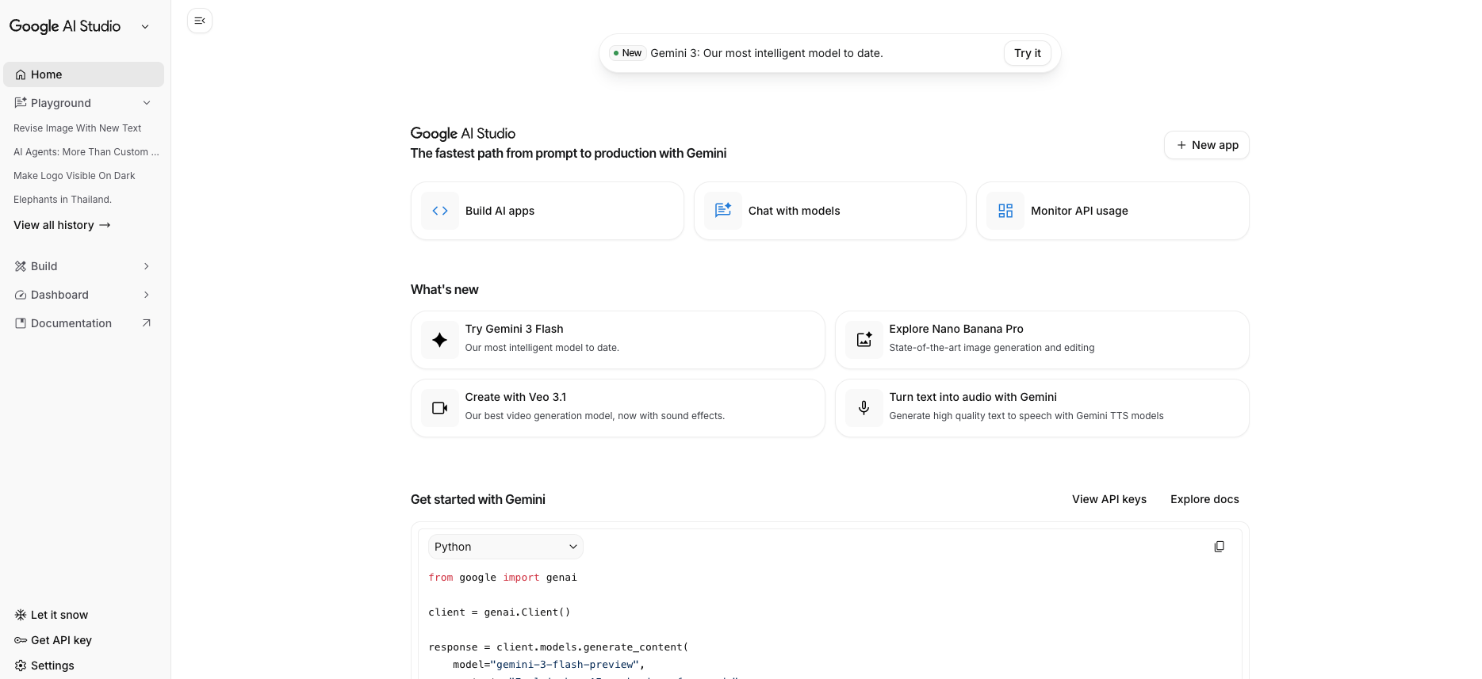Click the Try it button in banner
Screen dimensions: 1482x679
pos(1028,53)
